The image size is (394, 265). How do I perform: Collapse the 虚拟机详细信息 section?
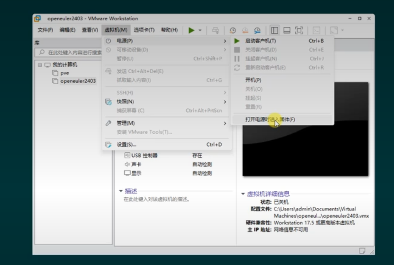pyautogui.click(x=243, y=194)
